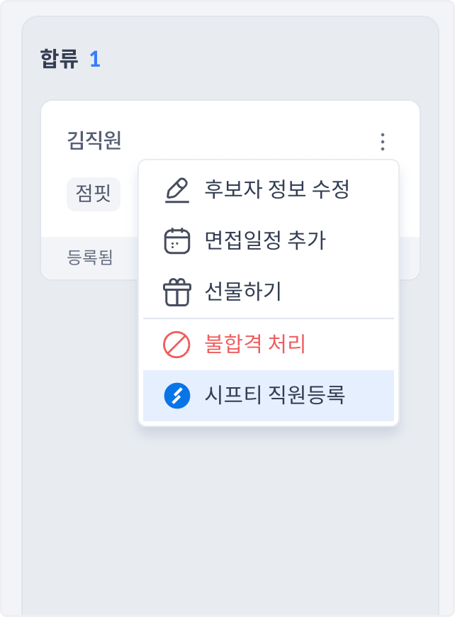Screen dimensions: 455x617
Task: Click the 합류 column title
Action: point(60,59)
